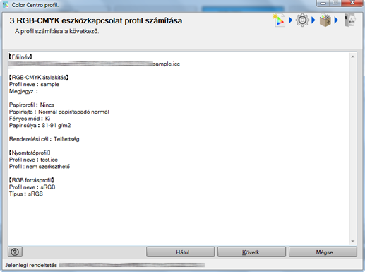Go back with the Hátul button

pos(181,252)
